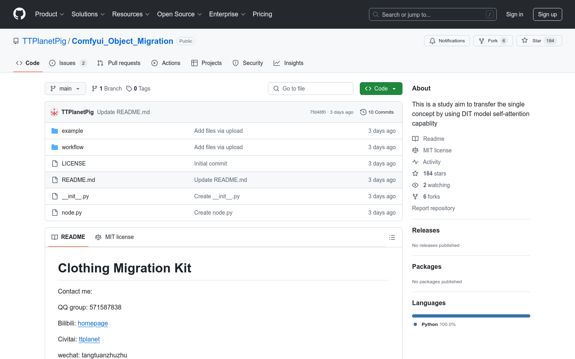Click the Python language bar

point(471,316)
